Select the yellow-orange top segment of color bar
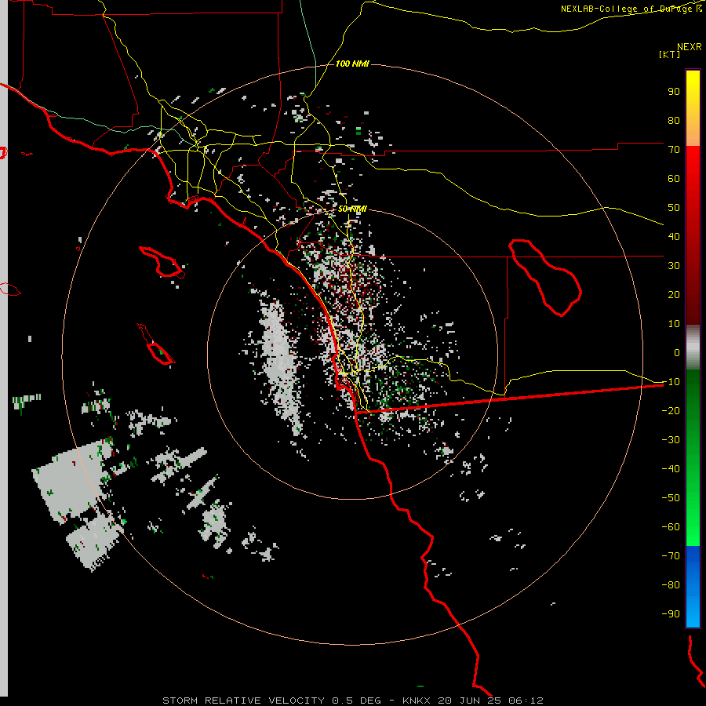 (x=693, y=108)
